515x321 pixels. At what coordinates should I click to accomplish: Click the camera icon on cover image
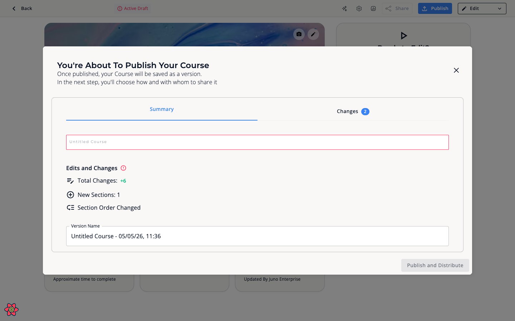click(x=299, y=34)
